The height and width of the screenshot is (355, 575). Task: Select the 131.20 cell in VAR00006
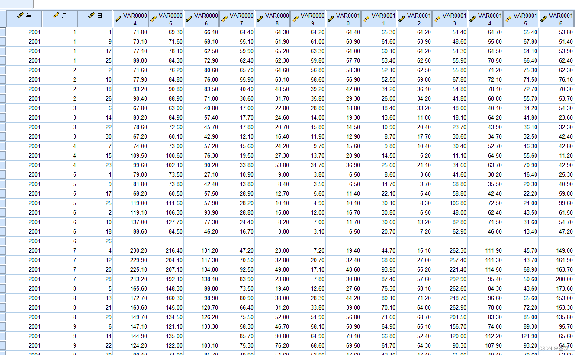[x=202, y=250]
